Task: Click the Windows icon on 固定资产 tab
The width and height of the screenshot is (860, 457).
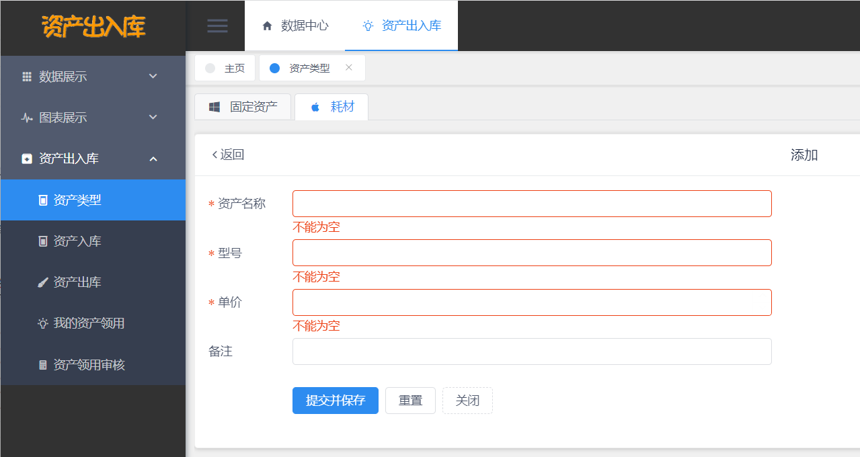Action: [214, 107]
